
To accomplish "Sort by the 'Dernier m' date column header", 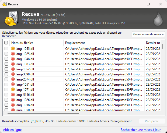I will coord(152,43).
